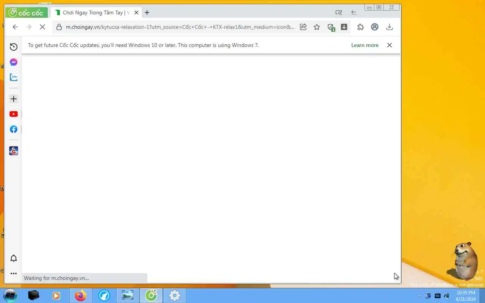Viewport: 485px width, 303px height.
Task: Open Zalo in the sidebar
Action: (14, 77)
